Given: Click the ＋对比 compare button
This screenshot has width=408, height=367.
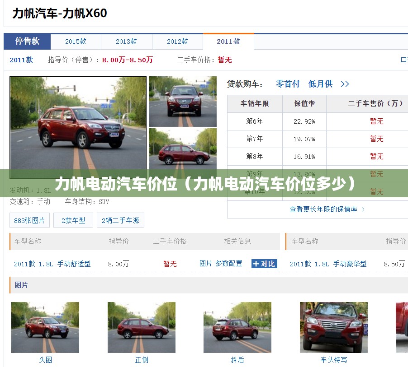Looking at the screenshot, I should click(x=264, y=264).
